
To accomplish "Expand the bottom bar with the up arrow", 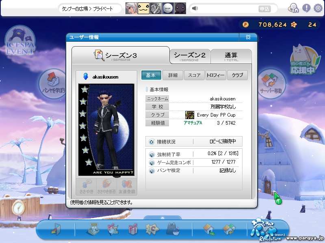I will pyautogui.click(x=162, y=218).
